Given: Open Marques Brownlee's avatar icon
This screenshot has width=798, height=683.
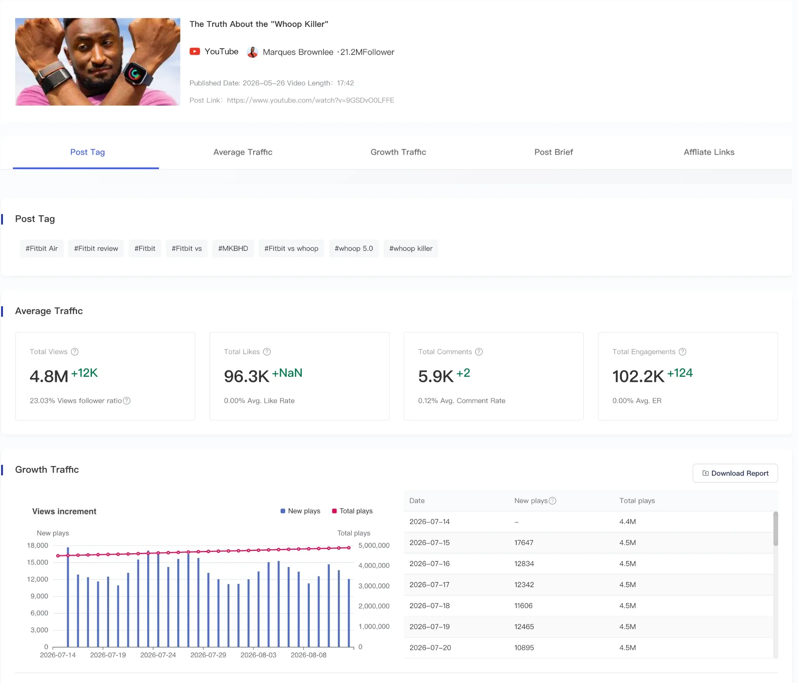Looking at the screenshot, I should click(252, 52).
